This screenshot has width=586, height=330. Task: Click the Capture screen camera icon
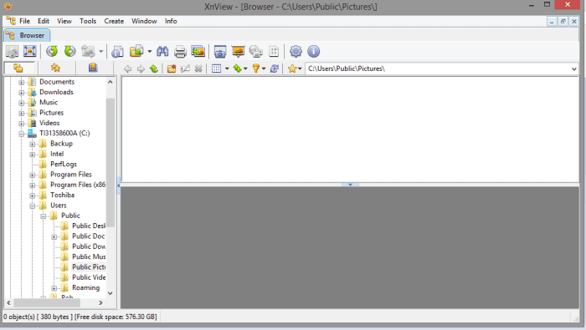(x=220, y=52)
